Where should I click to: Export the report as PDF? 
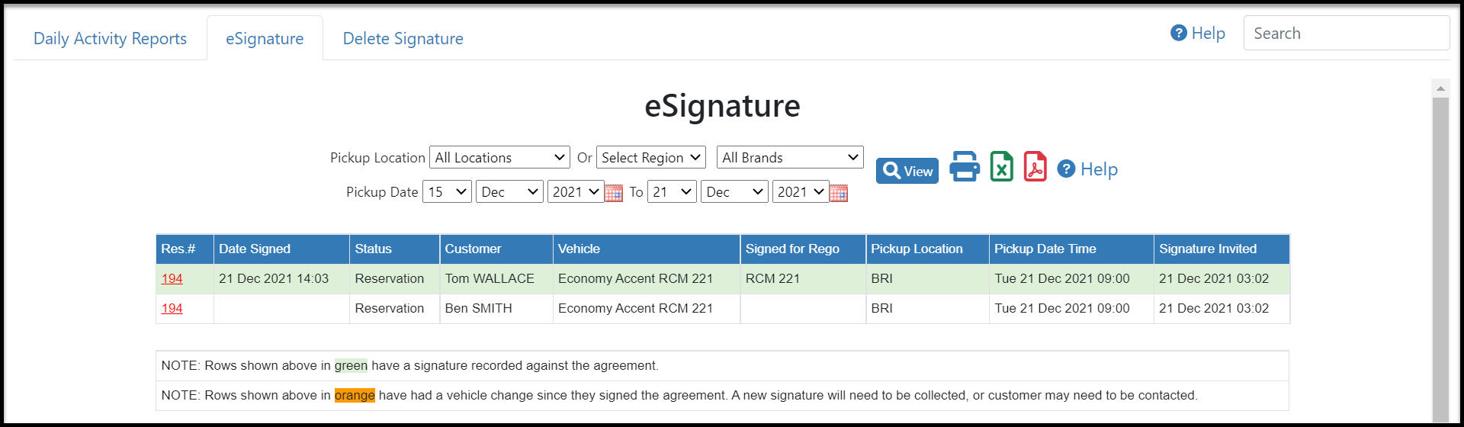[x=1035, y=166]
